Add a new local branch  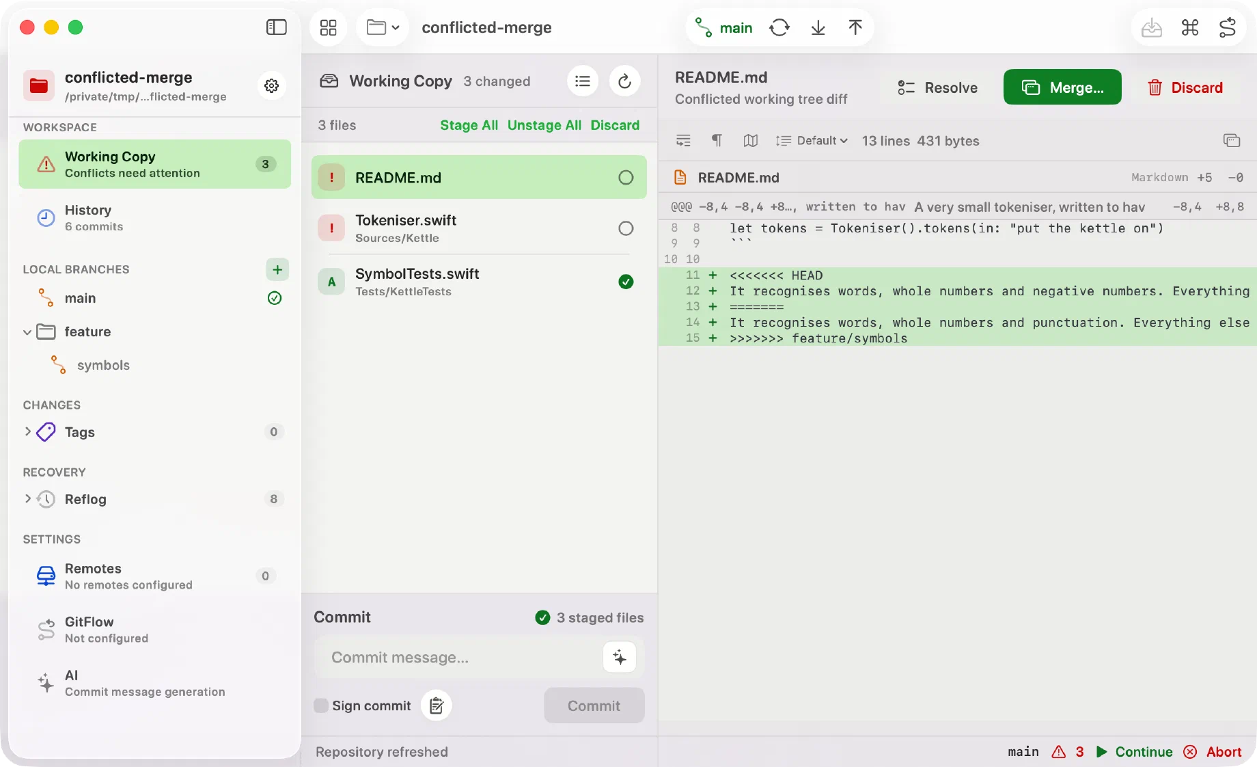coord(277,269)
